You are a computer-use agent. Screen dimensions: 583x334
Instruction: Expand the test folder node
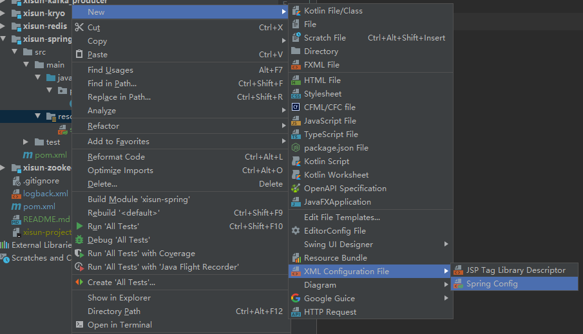(x=26, y=142)
